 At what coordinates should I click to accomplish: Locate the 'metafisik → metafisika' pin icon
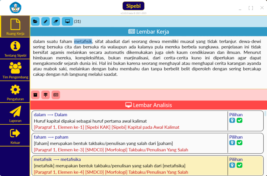point(232,165)
